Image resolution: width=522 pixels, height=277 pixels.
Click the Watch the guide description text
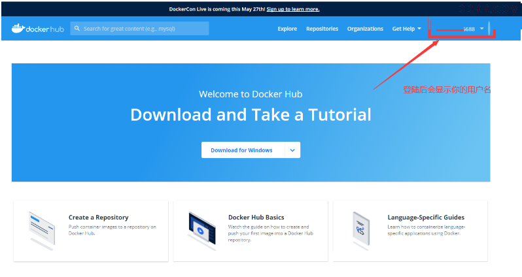[x=270, y=233]
